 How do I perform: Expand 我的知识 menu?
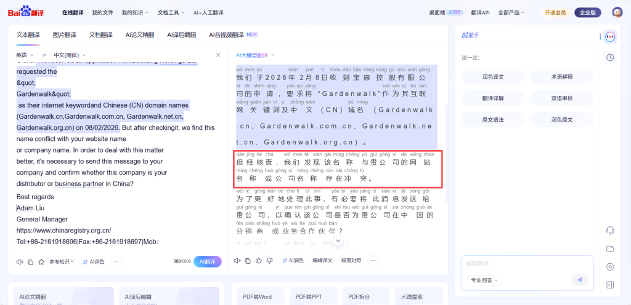[x=135, y=12]
